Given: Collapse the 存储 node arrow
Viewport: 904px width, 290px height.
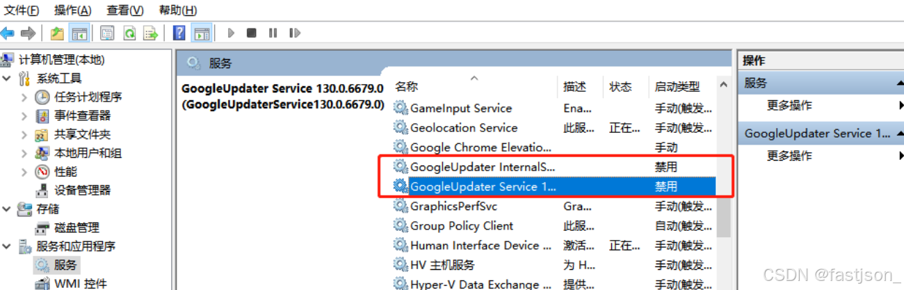Looking at the screenshot, I should click(x=7, y=209).
